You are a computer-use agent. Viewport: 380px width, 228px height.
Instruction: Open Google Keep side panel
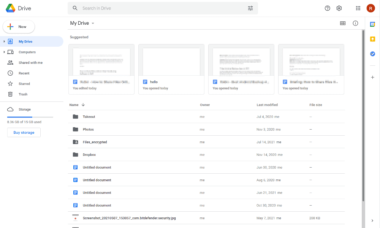372,39
